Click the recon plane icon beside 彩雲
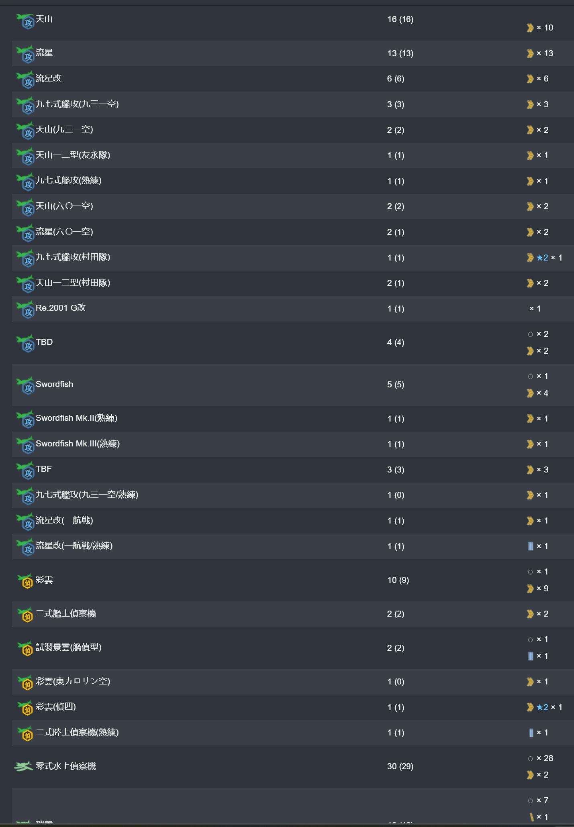Screen dimensions: 574x827 point(25,581)
